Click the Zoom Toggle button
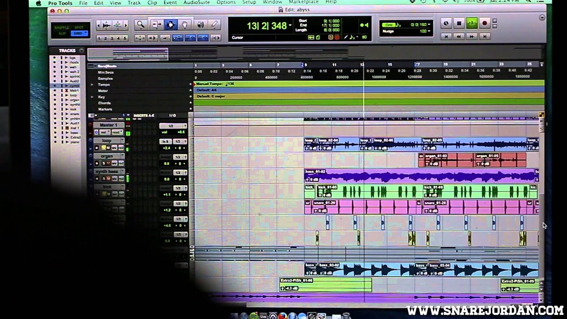Screen dimensions: 567x319 pyautogui.click(x=140, y=38)
